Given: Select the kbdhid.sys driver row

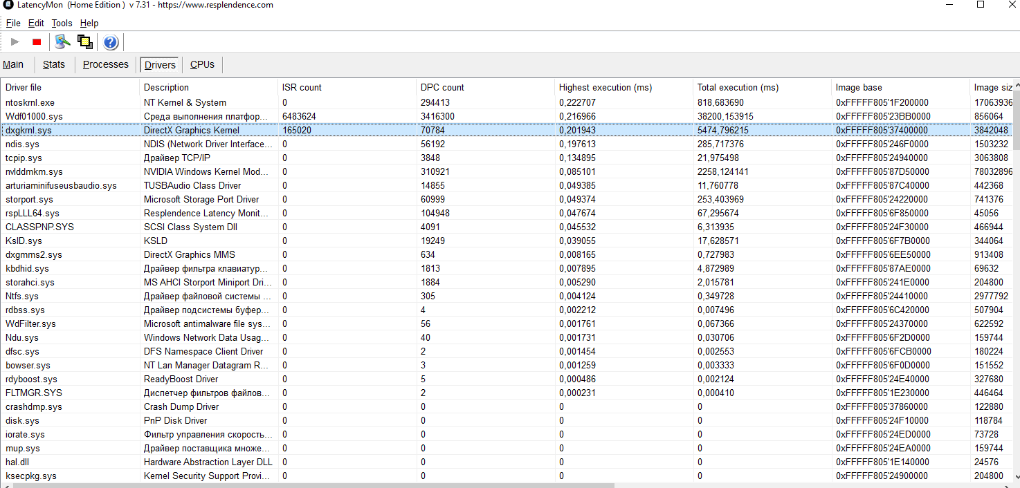Looking at the screenshot, I should (507, 268).
